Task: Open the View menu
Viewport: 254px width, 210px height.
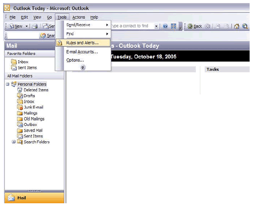Action: click(37, 17)
